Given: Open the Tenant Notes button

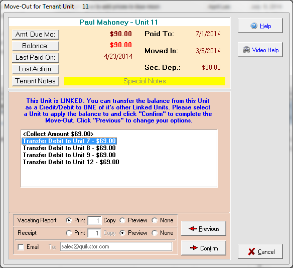Looking at the screenshot, I should pyautogui.click(x=36, y=81).
